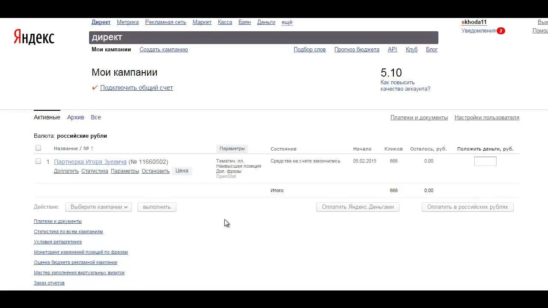This screenshot has height=308, width=548.
Task: Click the Подключить общий счет link
Action: 137,88
